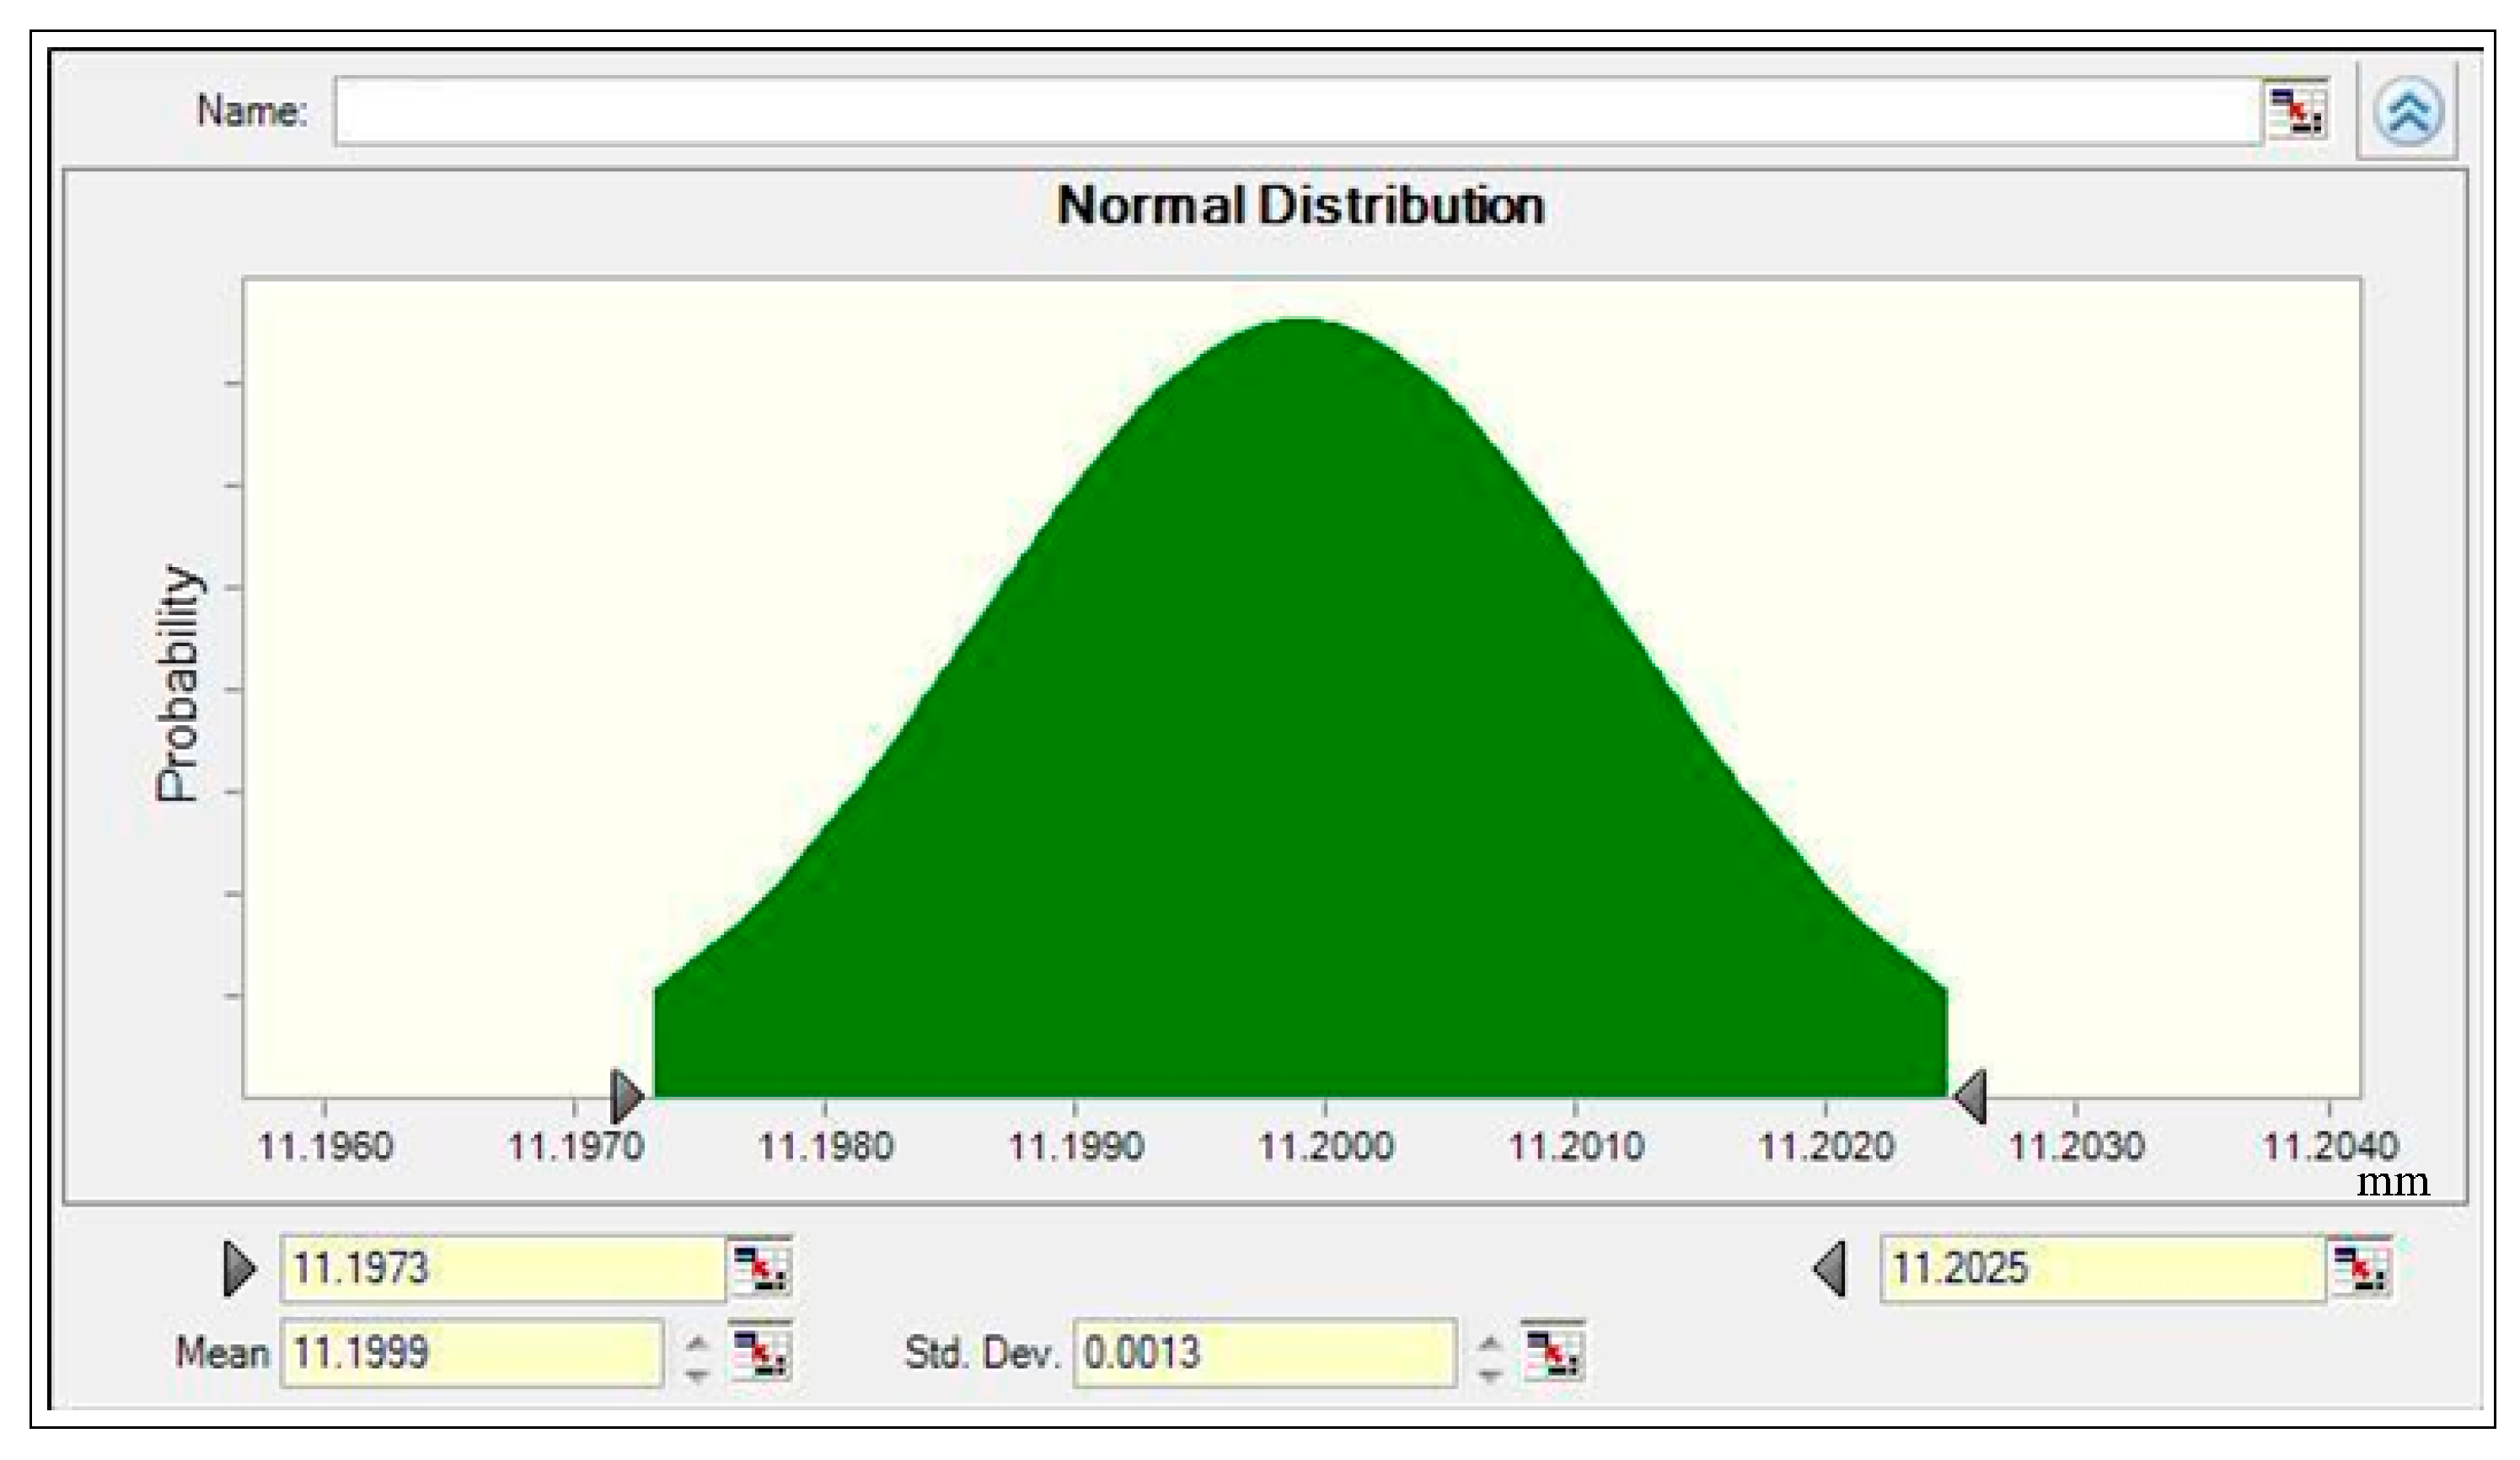
Task: Decrease Mean with the down spinner arrow
Action: (697, 1373)
